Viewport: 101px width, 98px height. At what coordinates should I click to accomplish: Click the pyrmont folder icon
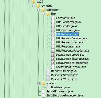click(x=38, y=6)
